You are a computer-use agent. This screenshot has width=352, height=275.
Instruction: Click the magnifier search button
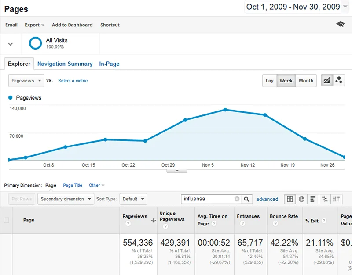click(247, 199)
